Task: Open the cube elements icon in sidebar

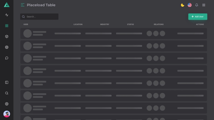Action: click(7, 36)
